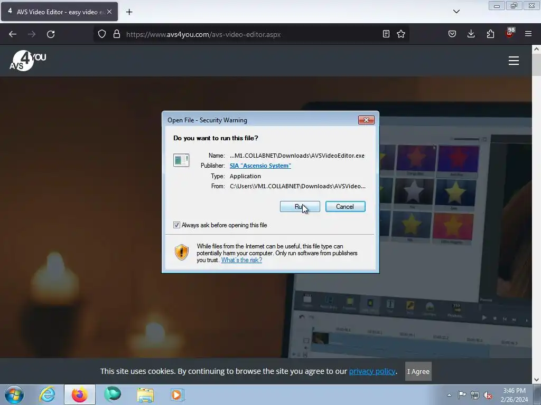Click the muted volume tray icon
The height and width of the screenshot is (405, 541).
click(488, 395)
